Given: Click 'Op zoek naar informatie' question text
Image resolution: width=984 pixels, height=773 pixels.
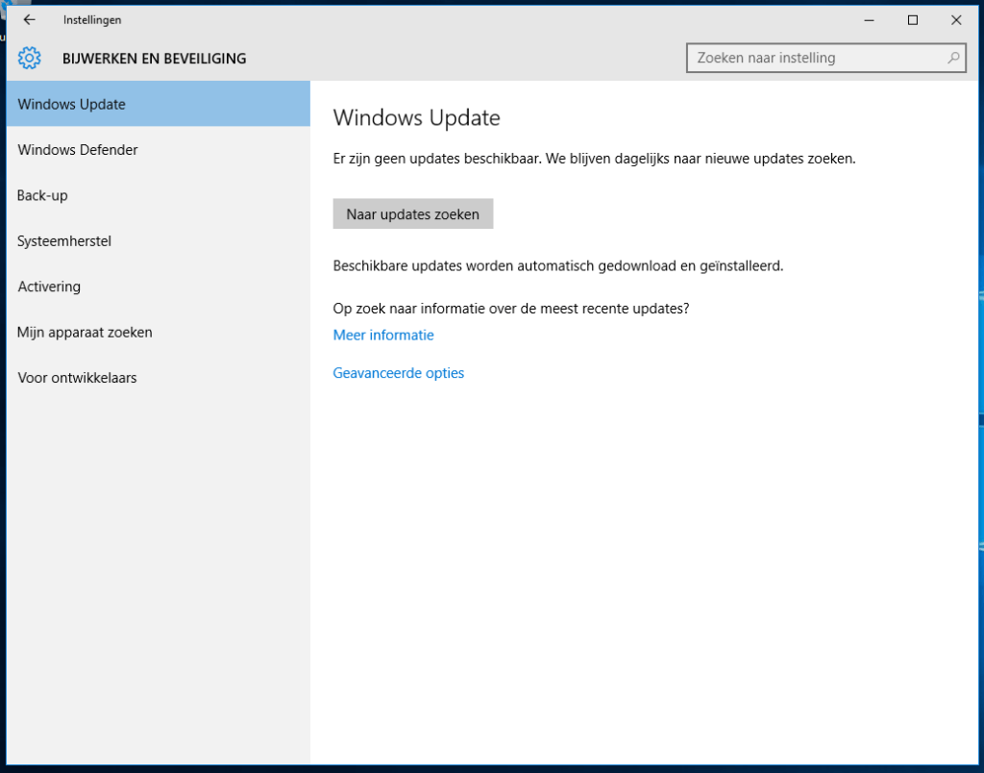Looking at the screenshot, I should click(x=511, y=309).
